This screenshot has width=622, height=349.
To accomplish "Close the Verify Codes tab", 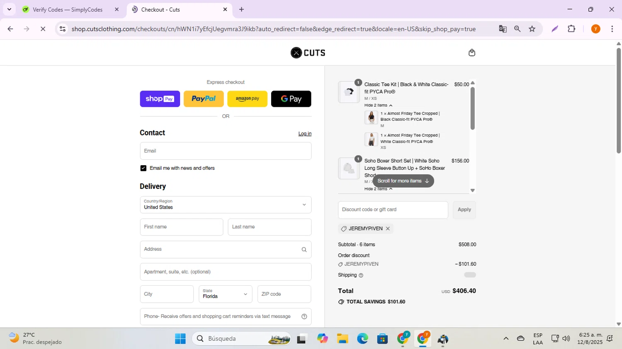I will 117,10.
